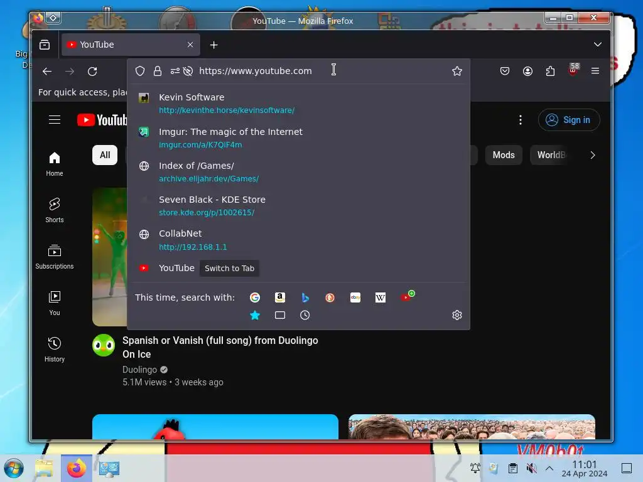643x482 pixels.
Task: Open a new tab with plus button
Action: 213,45
